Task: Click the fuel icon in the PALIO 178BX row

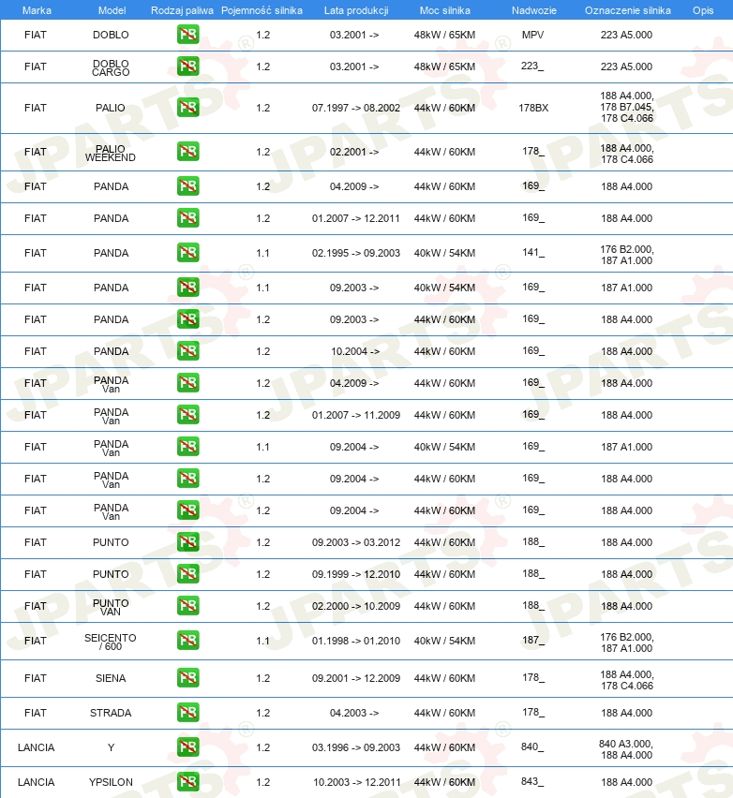Action: pos(188,108)
